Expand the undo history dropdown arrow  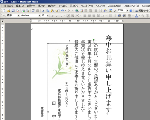pyautogui.click(x=65, y=11)
